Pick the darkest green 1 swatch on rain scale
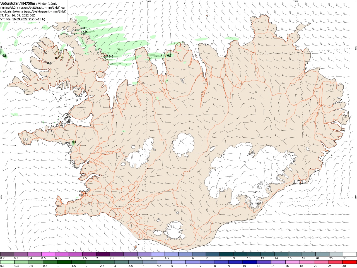Screen dimensions: 357x268 click(x=64, y=262)
